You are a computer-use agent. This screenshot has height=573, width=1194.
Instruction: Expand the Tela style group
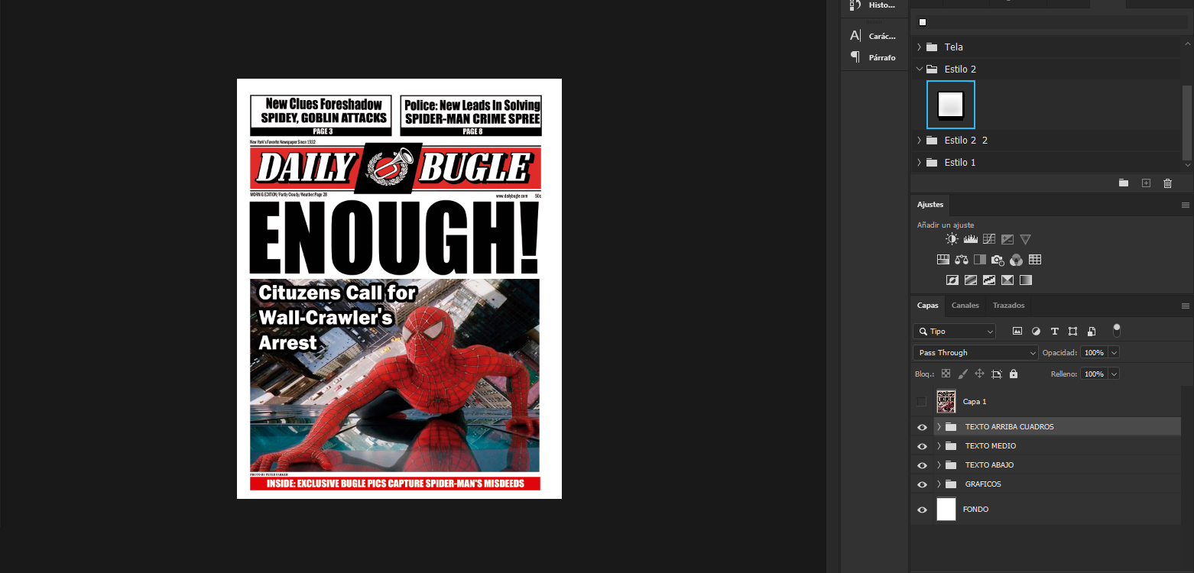[919, 47]
